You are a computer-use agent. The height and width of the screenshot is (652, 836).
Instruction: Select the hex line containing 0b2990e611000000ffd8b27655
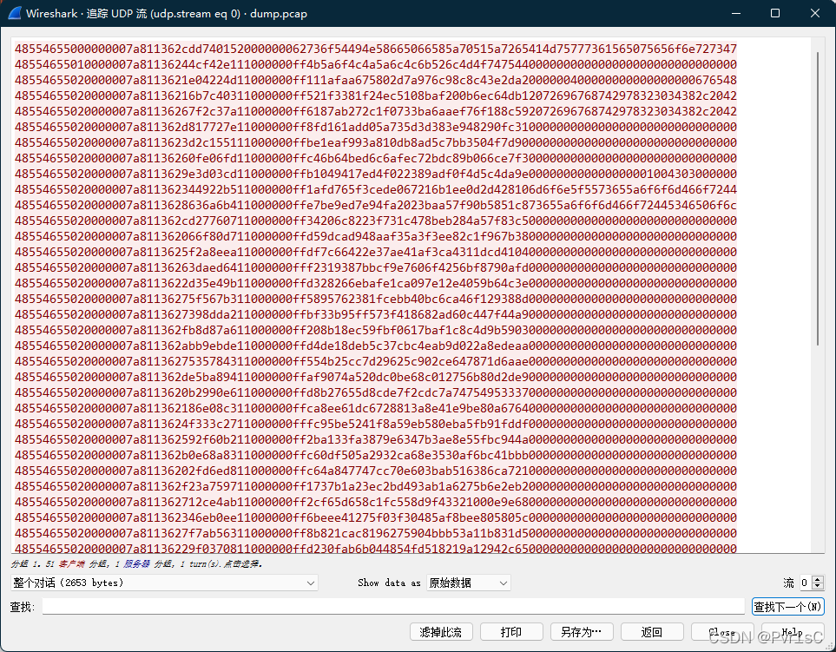(375, 393)
